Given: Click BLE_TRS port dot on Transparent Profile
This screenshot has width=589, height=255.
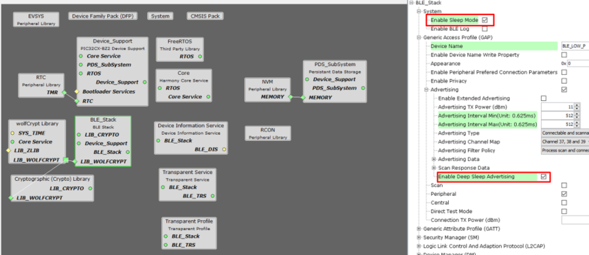Looking at the screenshot, I should tap(166, 245).
